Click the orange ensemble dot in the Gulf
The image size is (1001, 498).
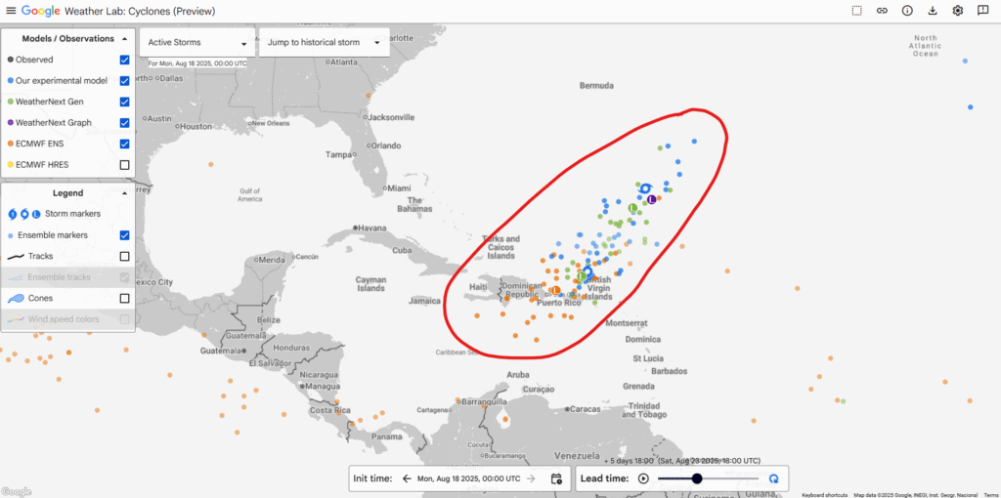coord(210,164)
